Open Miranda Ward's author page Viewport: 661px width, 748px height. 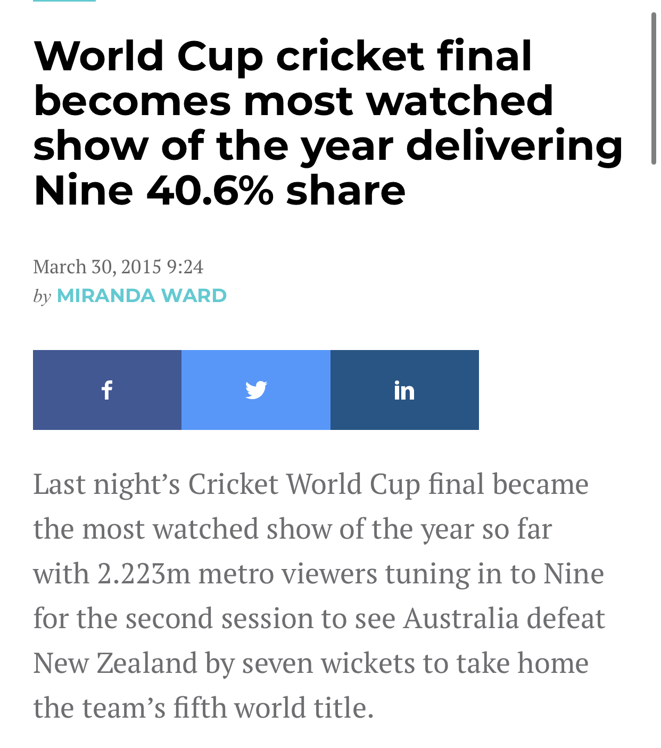(x=142, y=296)
